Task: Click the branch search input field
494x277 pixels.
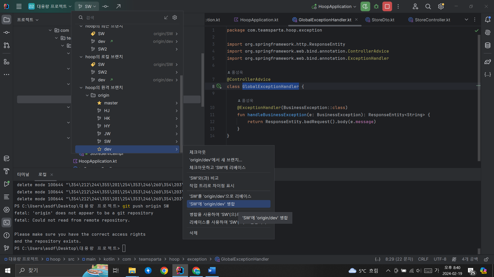Action: (x=123, y=17)
